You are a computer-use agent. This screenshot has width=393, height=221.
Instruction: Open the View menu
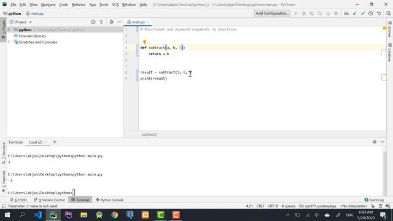click(x=33, y=4)
